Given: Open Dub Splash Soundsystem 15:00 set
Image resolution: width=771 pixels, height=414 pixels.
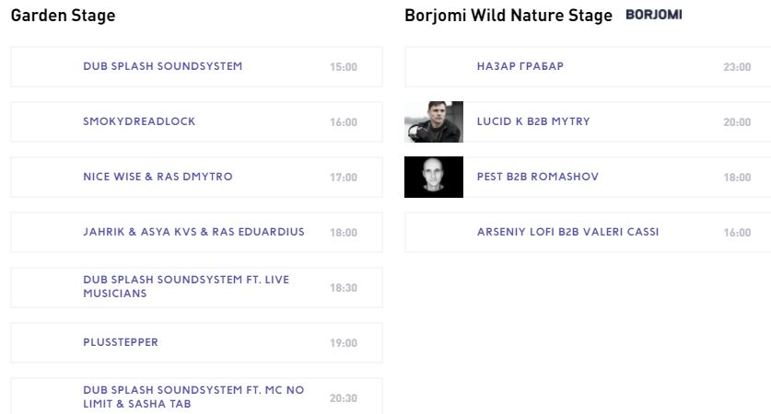Looking at the screenshot, I should pos(162,66).
